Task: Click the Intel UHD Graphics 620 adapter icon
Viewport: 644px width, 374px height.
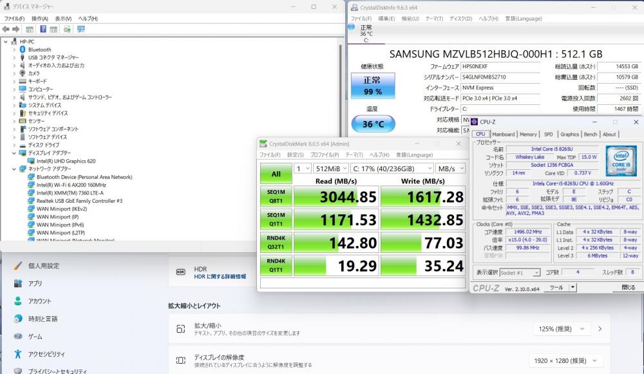Action: (x=31, y=161)
